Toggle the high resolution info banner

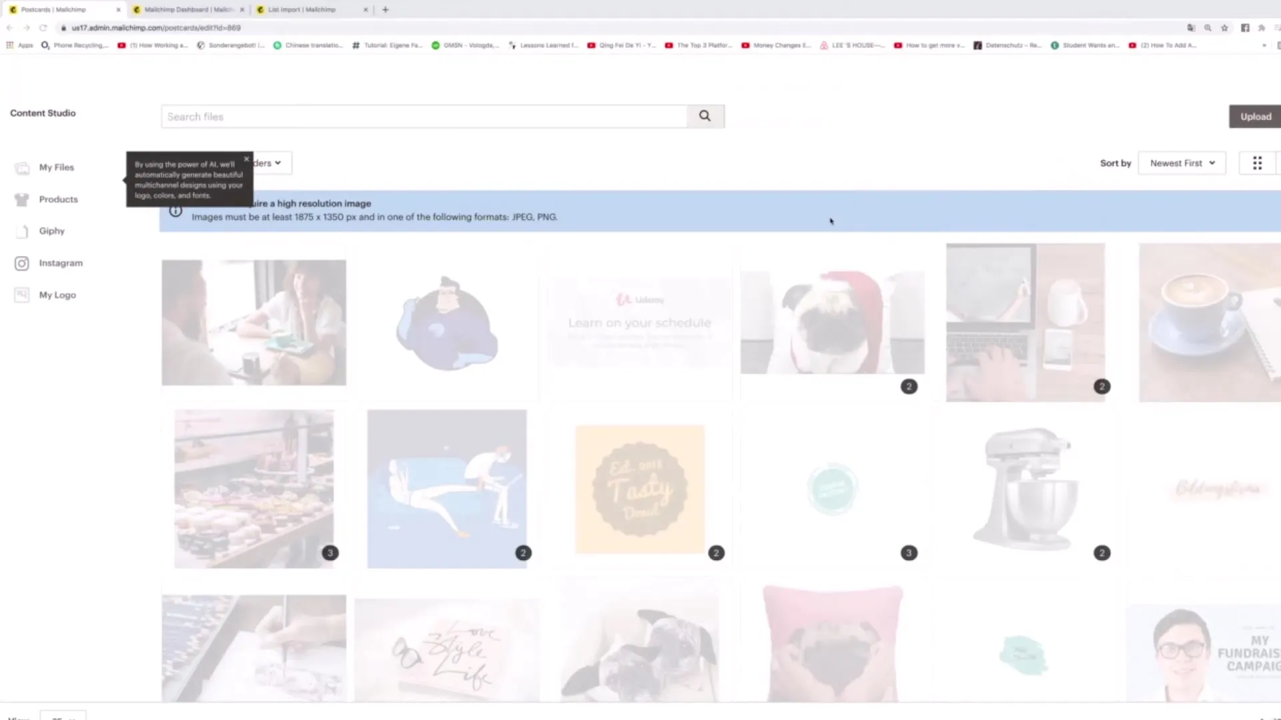175,209
